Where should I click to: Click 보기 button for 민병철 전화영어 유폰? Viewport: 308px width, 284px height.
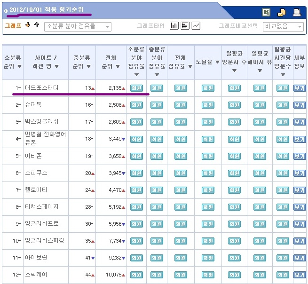click(x=300, y=139)
